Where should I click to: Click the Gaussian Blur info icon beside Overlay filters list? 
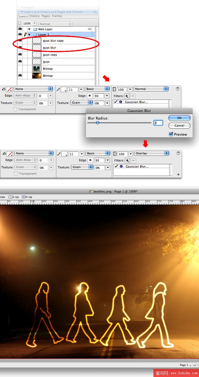coord(121,166)
